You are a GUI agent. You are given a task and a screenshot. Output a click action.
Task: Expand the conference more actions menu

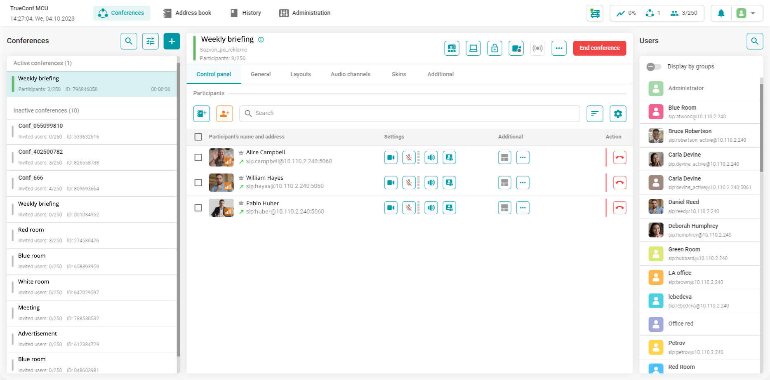click(559, 48)
